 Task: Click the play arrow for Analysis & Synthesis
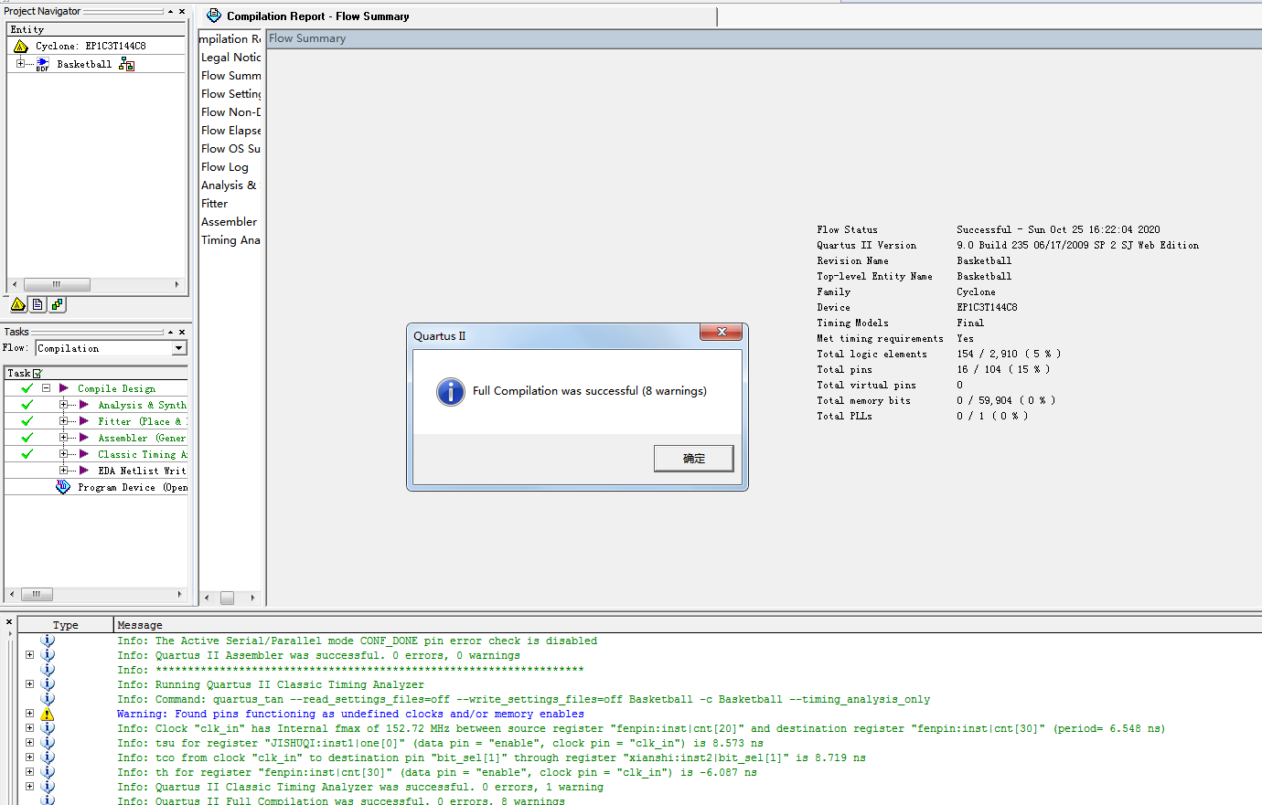pos(84,405)
